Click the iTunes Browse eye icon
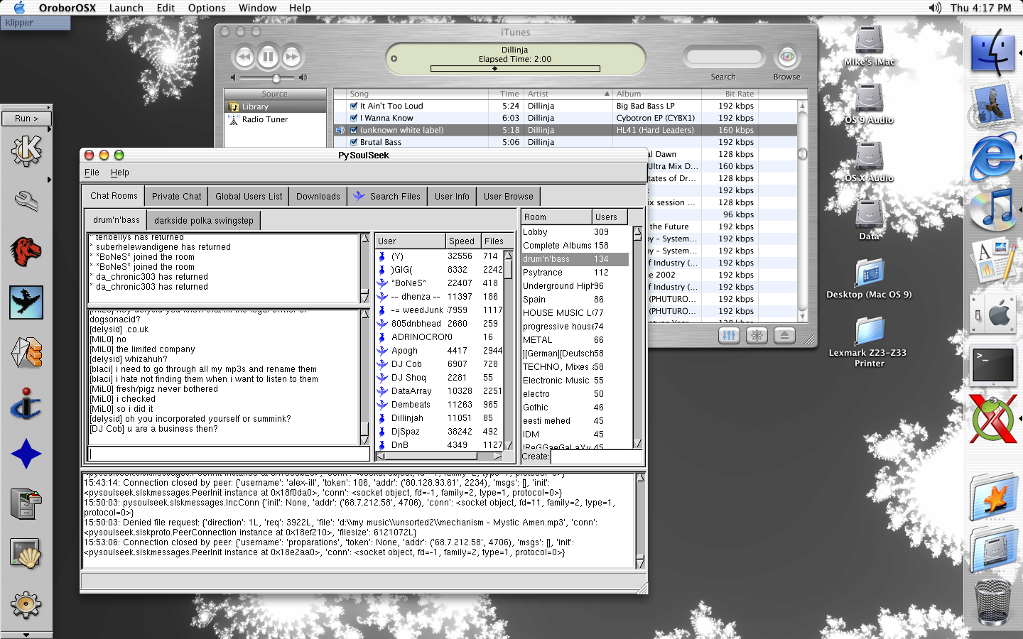1023x639 pixels. (786, 57)
